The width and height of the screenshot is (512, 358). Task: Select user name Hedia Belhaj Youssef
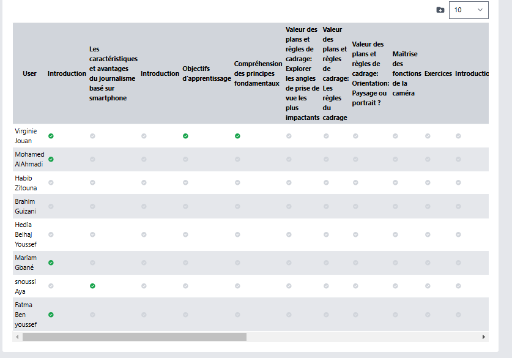(x=26, y=234)
